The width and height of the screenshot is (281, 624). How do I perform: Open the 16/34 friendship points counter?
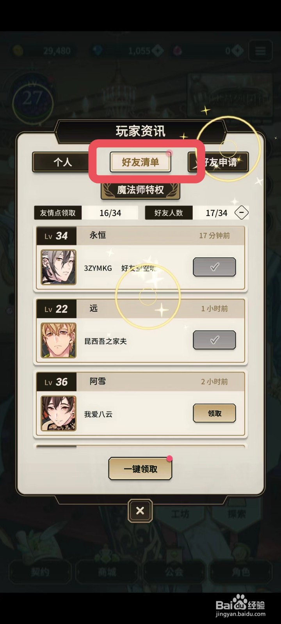point(110,213)
